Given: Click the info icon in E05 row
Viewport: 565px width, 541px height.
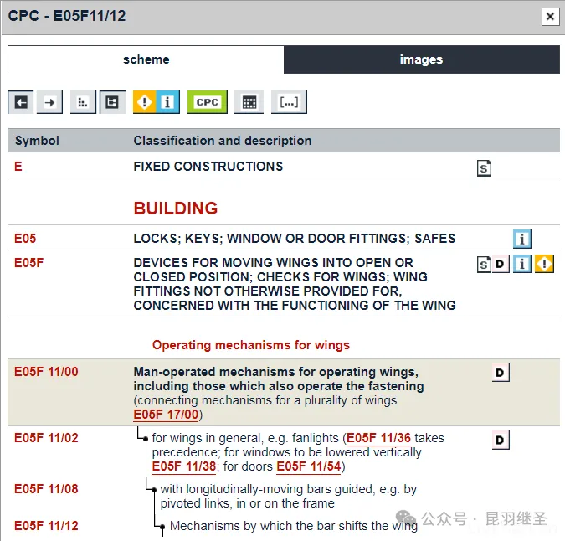Looking at the screenshot, I should (x=522, y=240).
